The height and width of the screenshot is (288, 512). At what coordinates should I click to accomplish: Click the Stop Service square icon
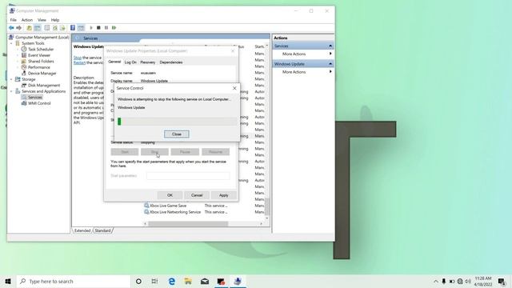coord(98,28)
